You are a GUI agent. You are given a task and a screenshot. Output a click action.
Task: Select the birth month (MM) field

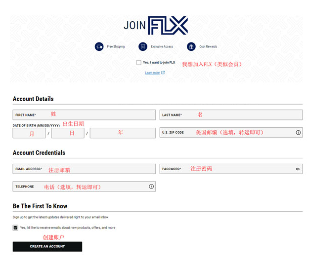(29, 133)
